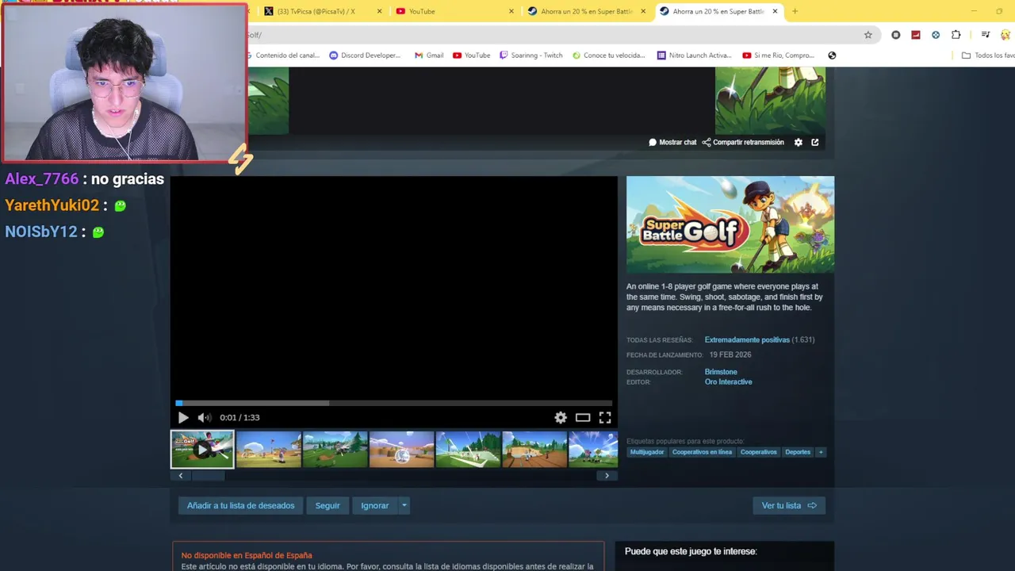This screenshot has height=571, width=1015.
Task: Open Nitro Launch Activa bookmark
Action: (x=695, y=56)
